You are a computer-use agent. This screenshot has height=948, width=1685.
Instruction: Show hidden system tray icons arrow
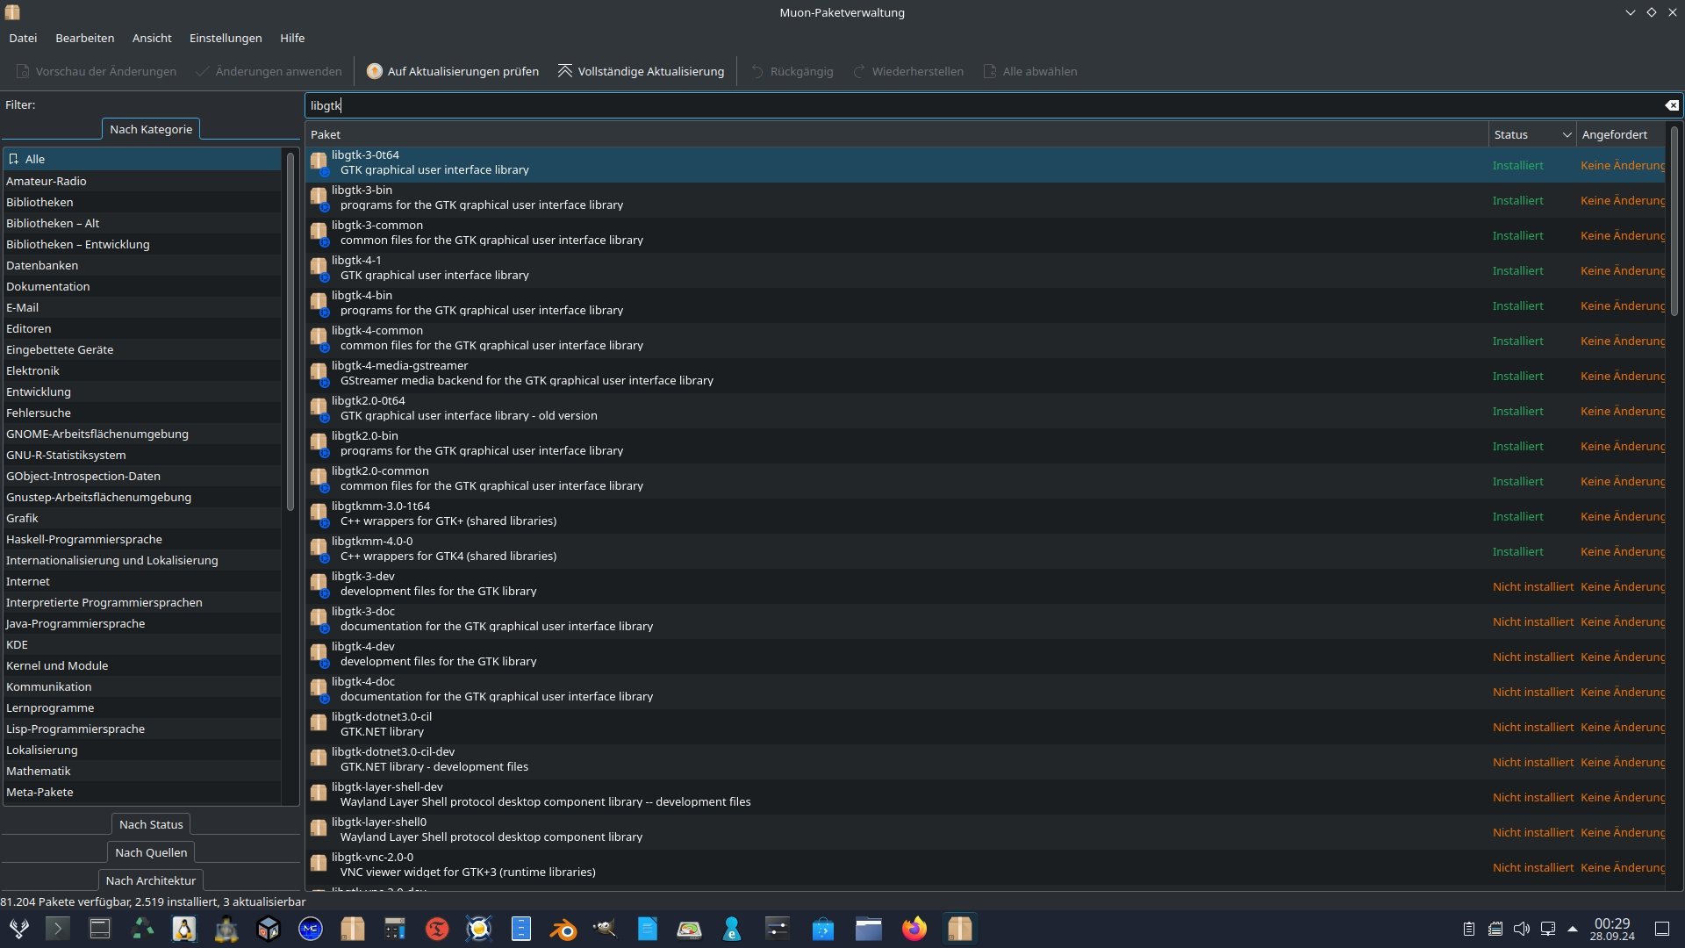click(x=1573, y=929)
